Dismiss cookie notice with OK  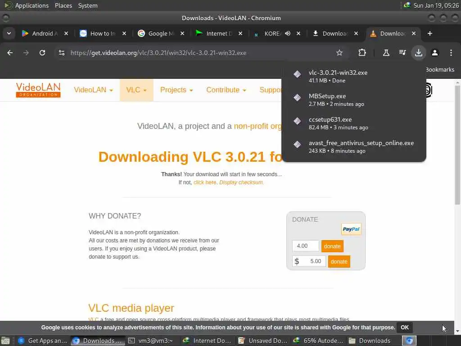point(405,328)
